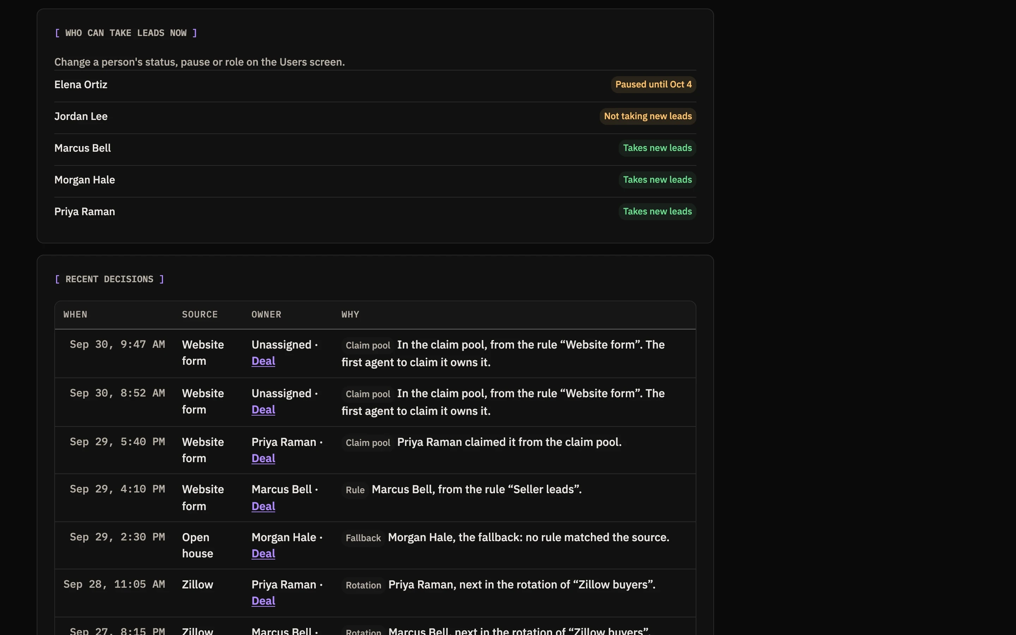Image resolution: width=1016 pixels, height=635 pixels.
Task: Click Morgan Hale's 'Takes new leads' badge
Action: pyautogui.click(x=658, y=180)
